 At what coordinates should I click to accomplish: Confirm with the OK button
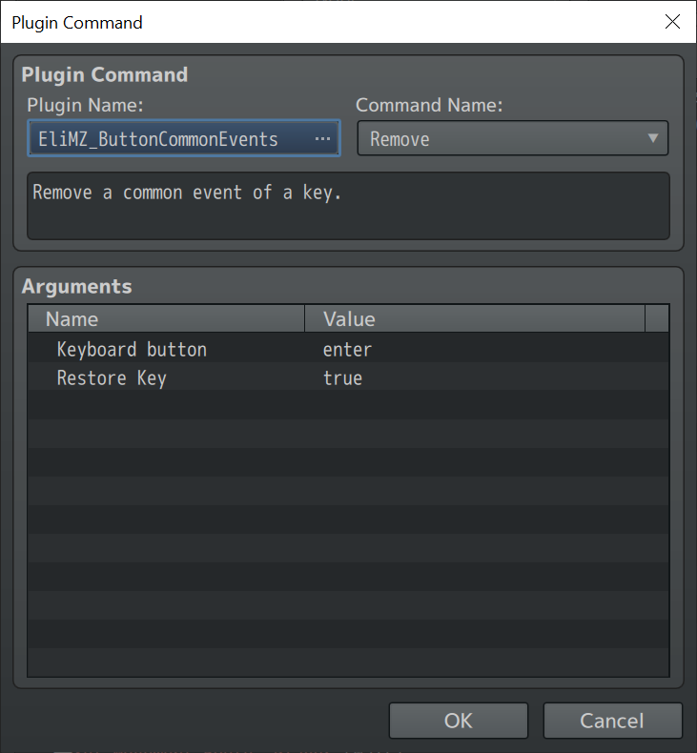(459, 721)
